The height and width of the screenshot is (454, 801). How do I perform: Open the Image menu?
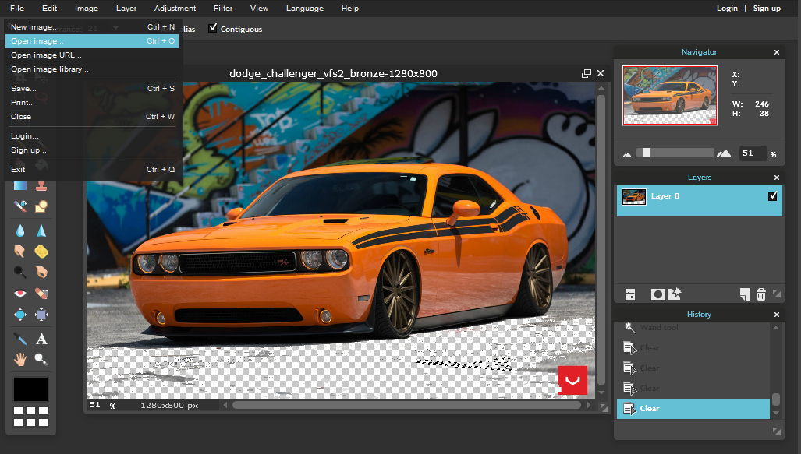pyautogui.click(x=87, y=8)
